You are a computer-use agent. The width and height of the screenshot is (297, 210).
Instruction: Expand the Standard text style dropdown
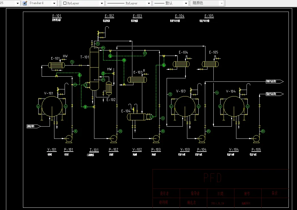click(x=54, y=3)
